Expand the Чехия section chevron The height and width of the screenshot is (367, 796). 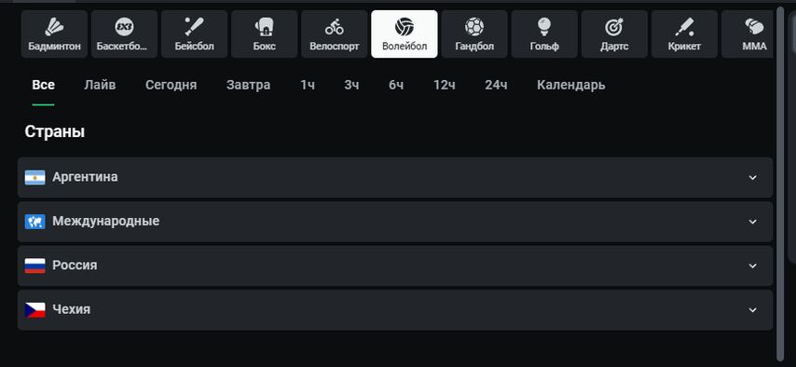[x=752, y=310]
